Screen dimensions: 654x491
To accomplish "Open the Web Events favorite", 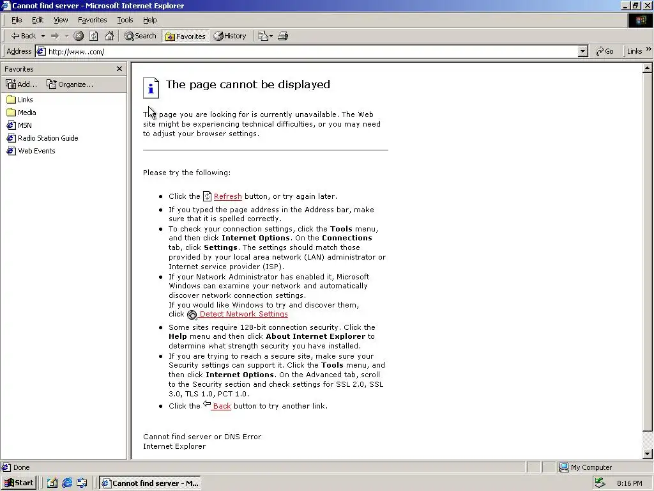I will pos(31,151).
